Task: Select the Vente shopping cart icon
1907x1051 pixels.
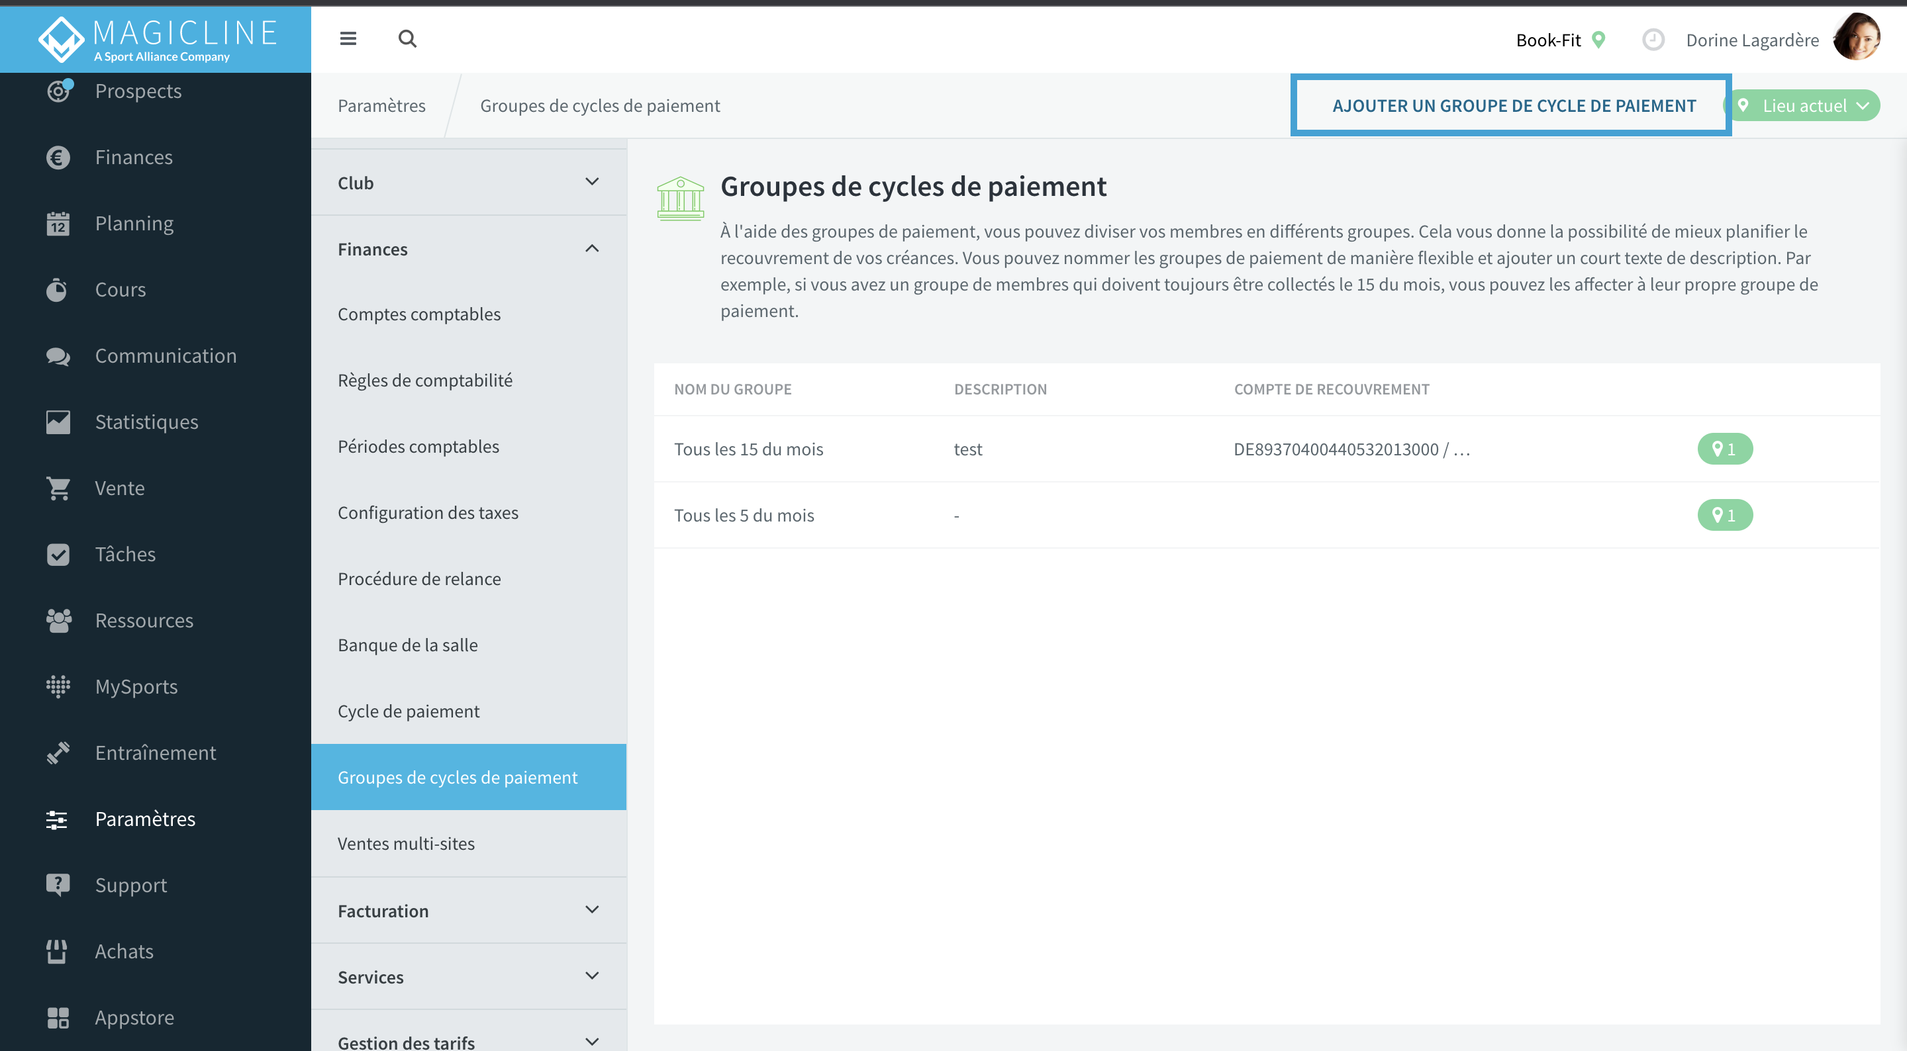Action: point(58,488)
